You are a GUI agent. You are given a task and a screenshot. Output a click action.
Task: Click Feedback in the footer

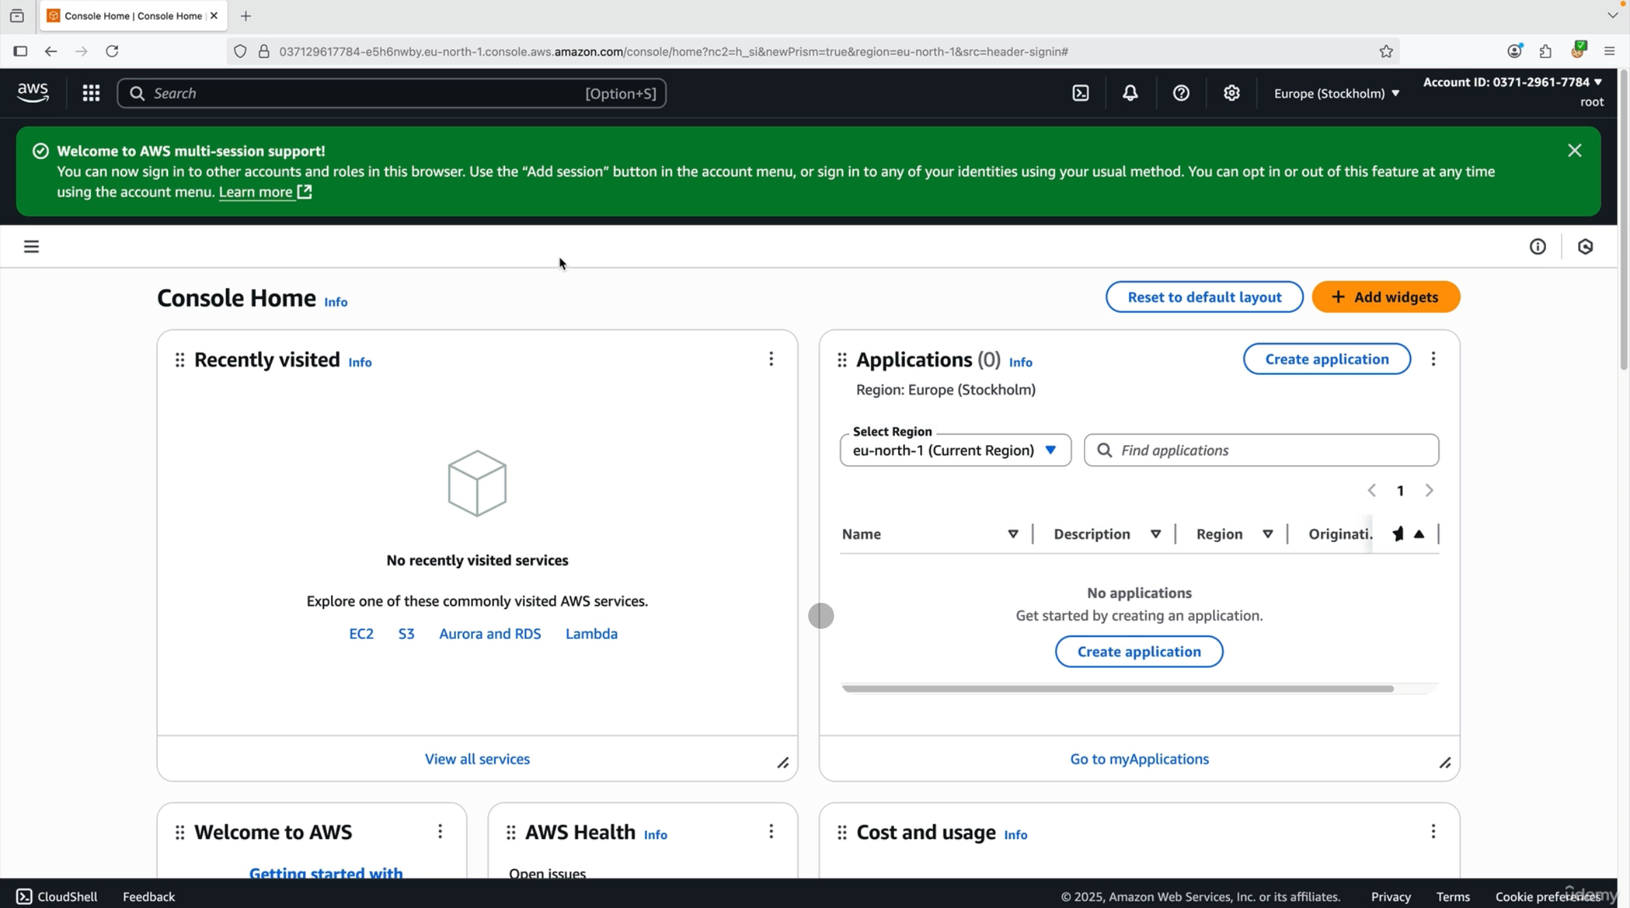149,896
